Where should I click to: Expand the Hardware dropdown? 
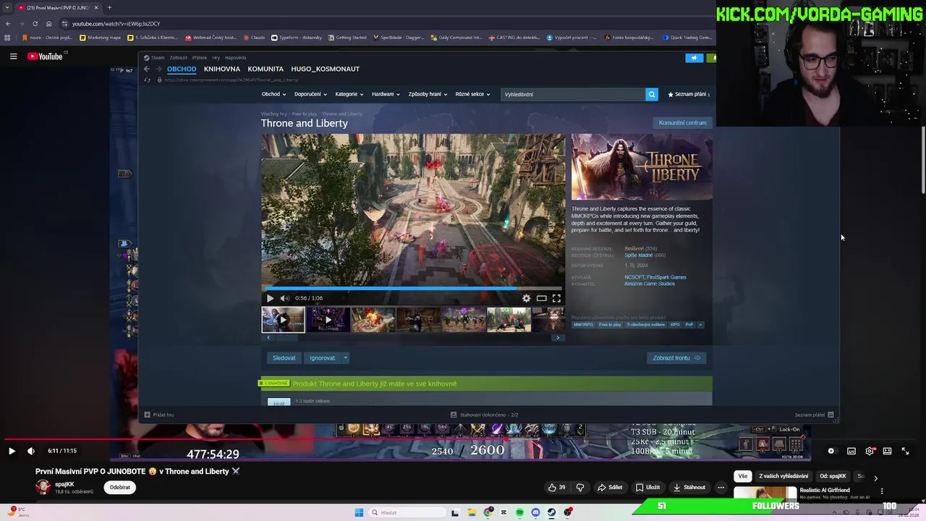click(386, 94)
